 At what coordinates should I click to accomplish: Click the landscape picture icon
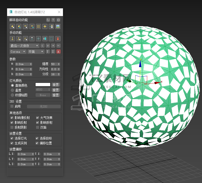pos(58,26)
